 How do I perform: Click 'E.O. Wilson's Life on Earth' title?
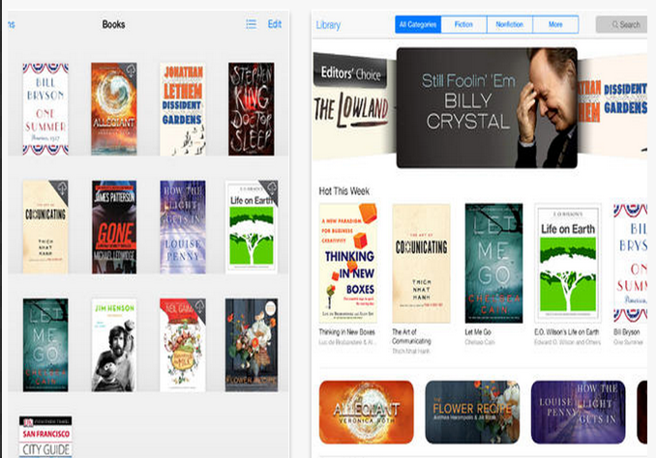[566, 331]
